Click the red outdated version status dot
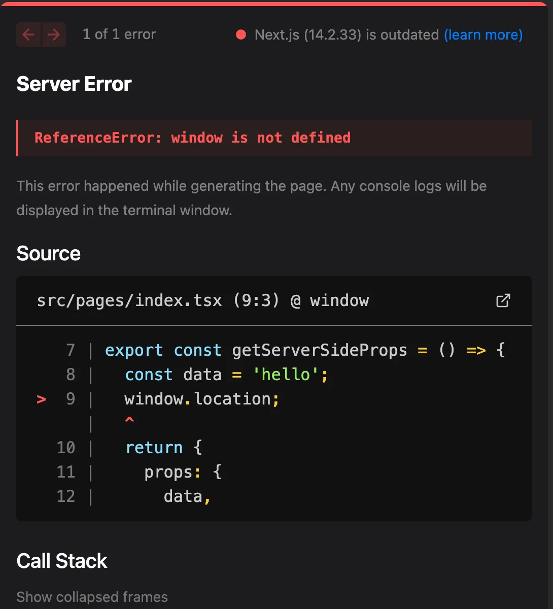Image resolution: width=553 pixels, height=609 pixels. 241,35
